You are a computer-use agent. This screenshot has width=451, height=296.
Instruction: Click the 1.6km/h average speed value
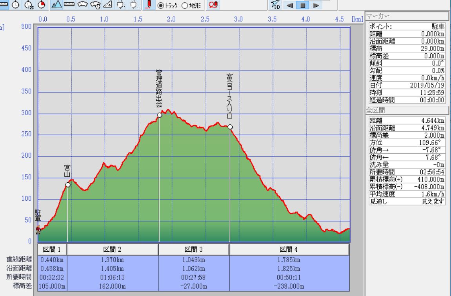[433, 194]
